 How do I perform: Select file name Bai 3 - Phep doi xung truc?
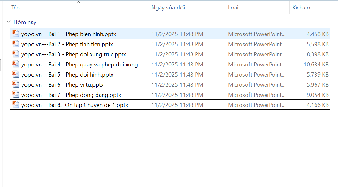(x=73, y=54)
